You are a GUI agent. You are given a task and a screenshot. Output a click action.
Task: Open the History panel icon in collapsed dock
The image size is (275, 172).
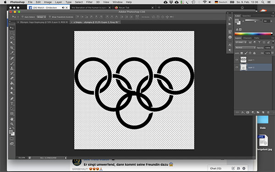[230, 19]
